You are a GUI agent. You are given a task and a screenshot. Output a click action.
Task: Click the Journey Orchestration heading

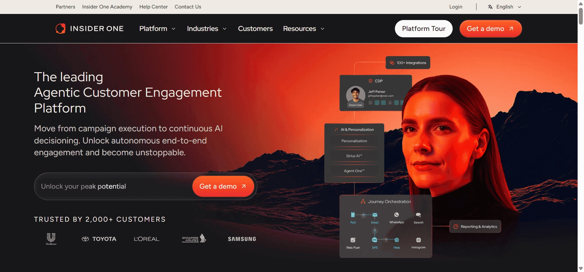click(x=389, y=202)
